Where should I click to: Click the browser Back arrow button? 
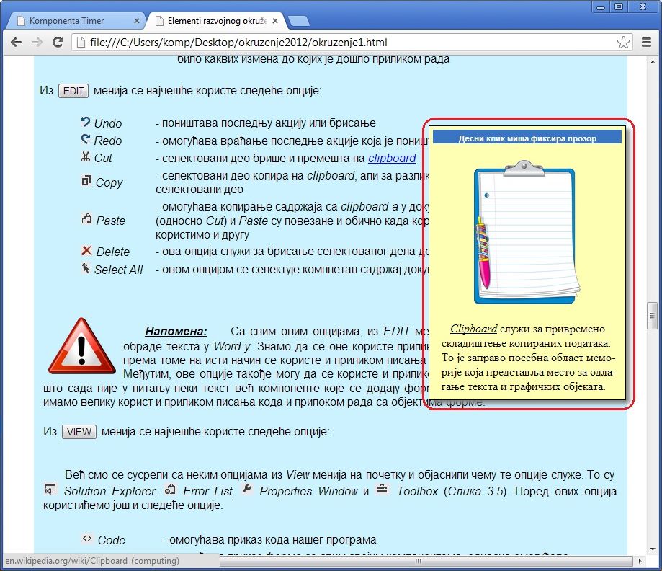pos(15,43)
